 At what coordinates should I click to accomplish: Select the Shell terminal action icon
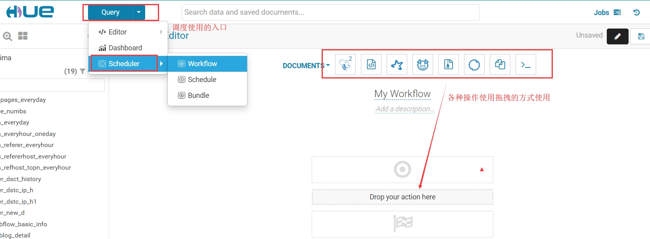click(x=526, y=64)
